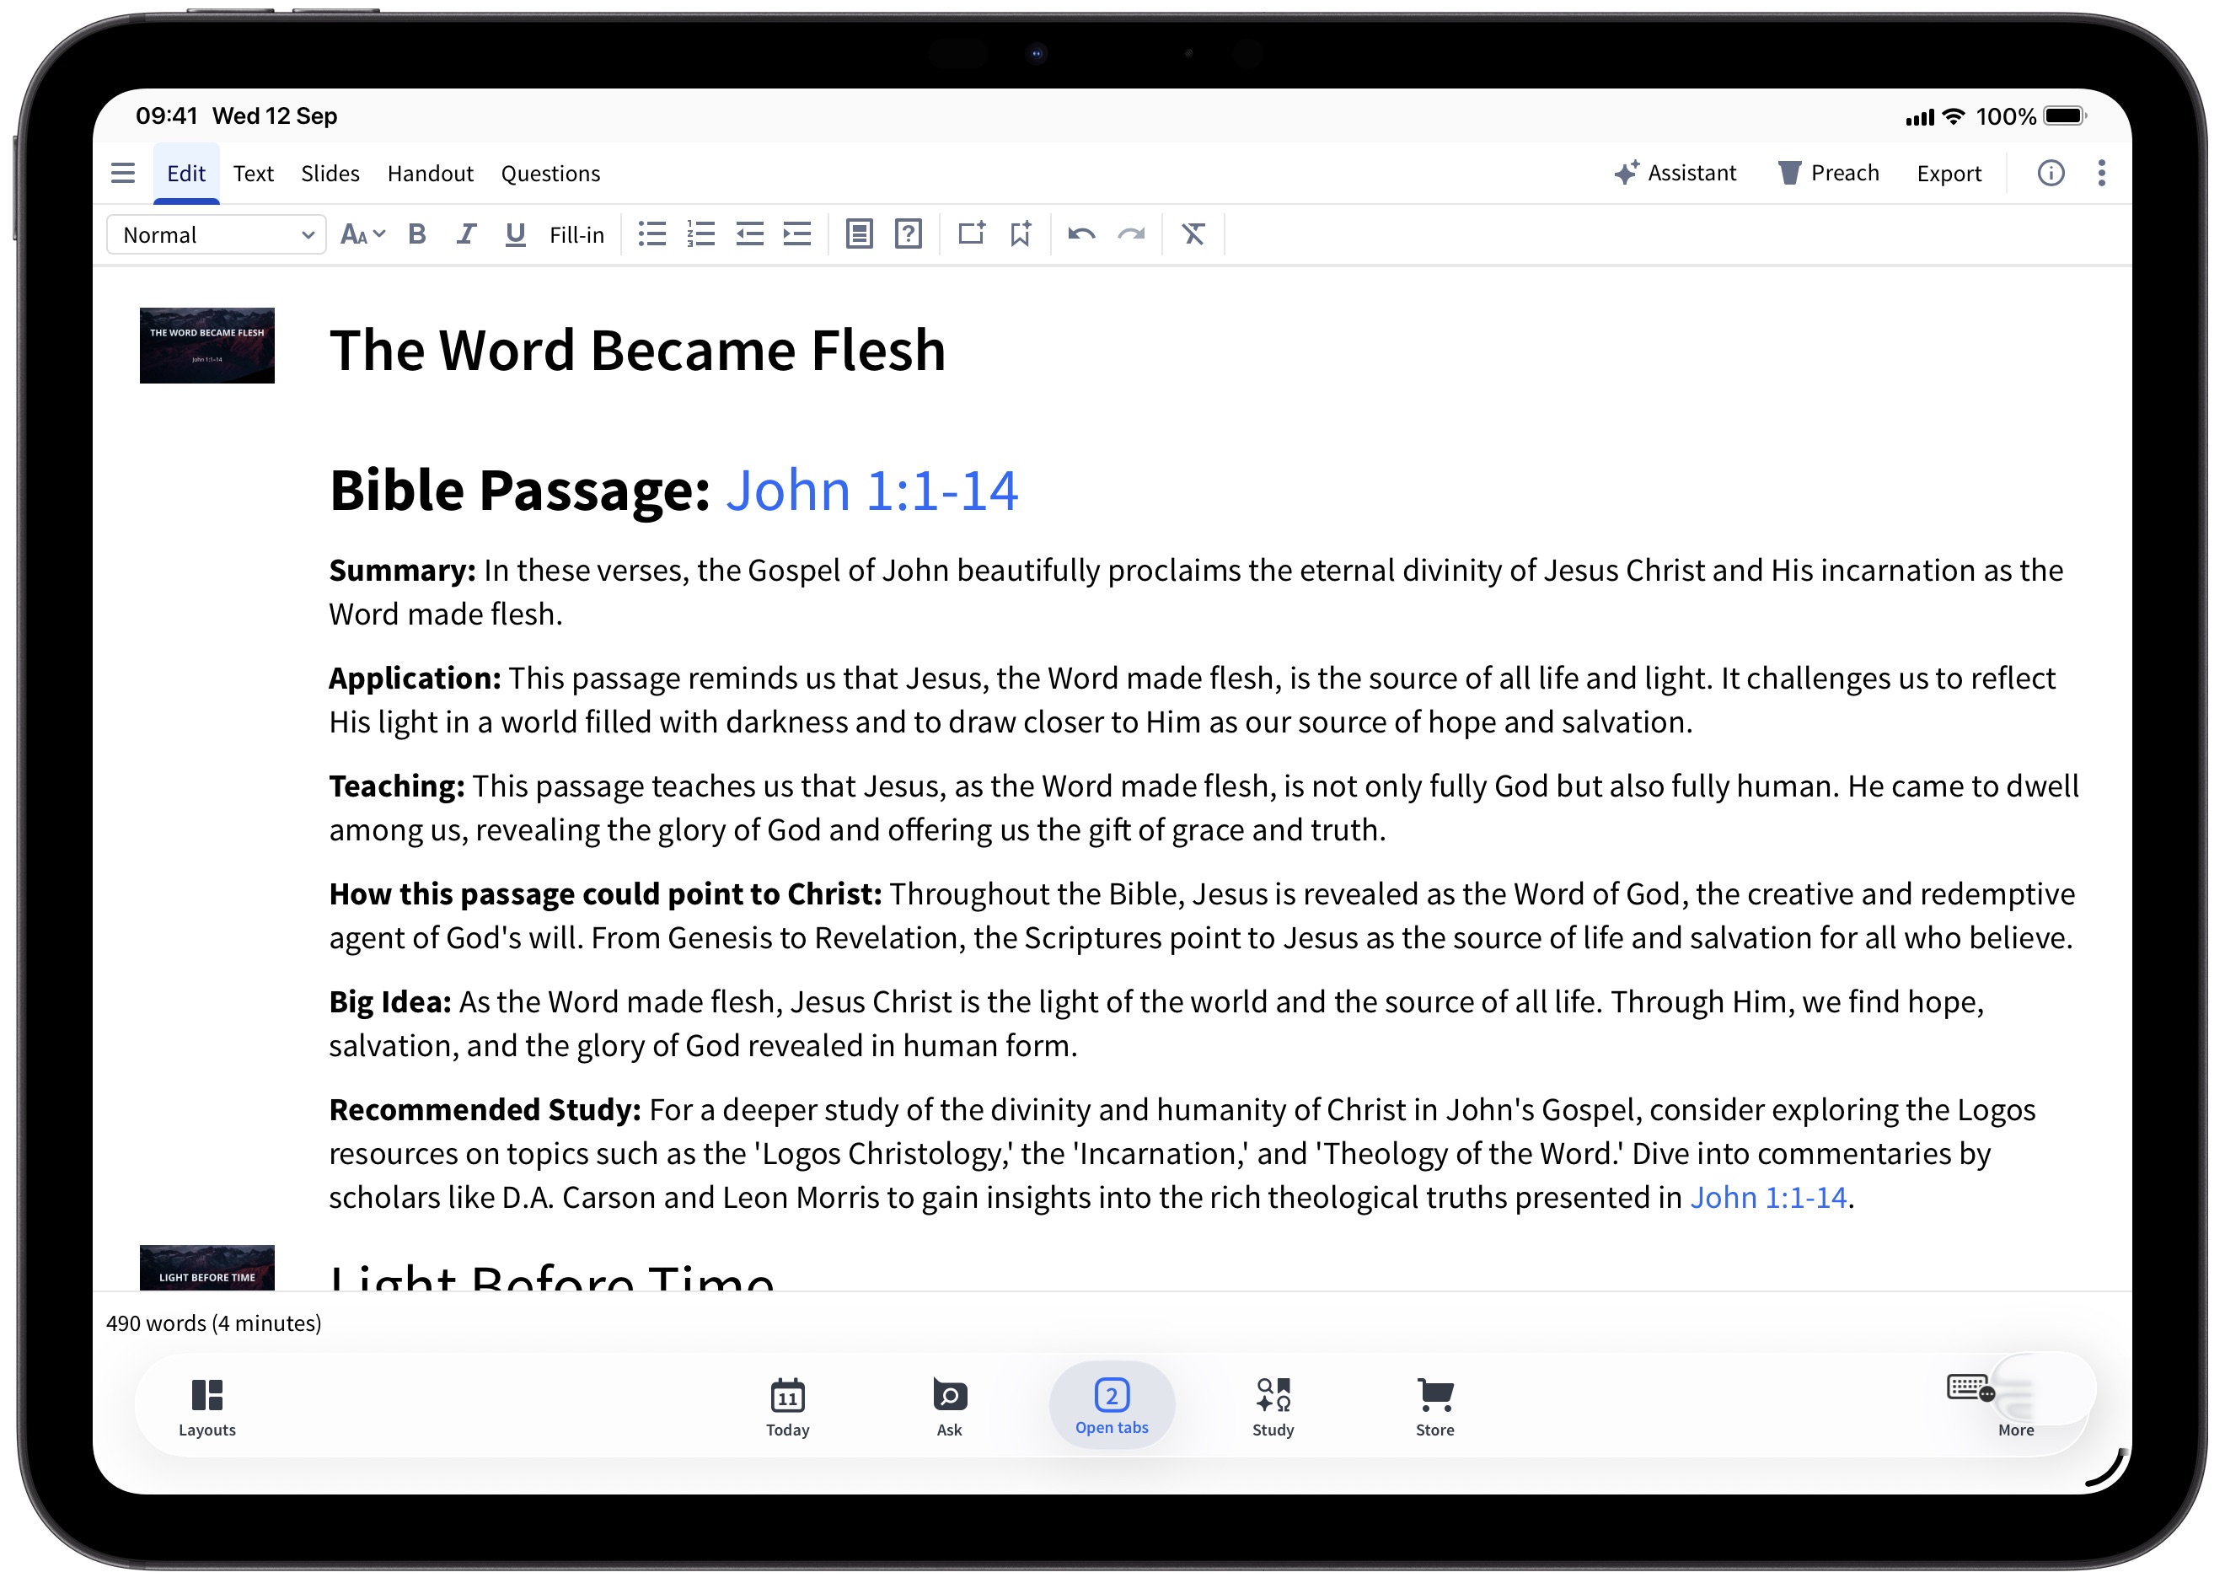The width and height of the screenshot is (2225, 1583).
Task: Click the 490 words count status
Action: 213,1323
